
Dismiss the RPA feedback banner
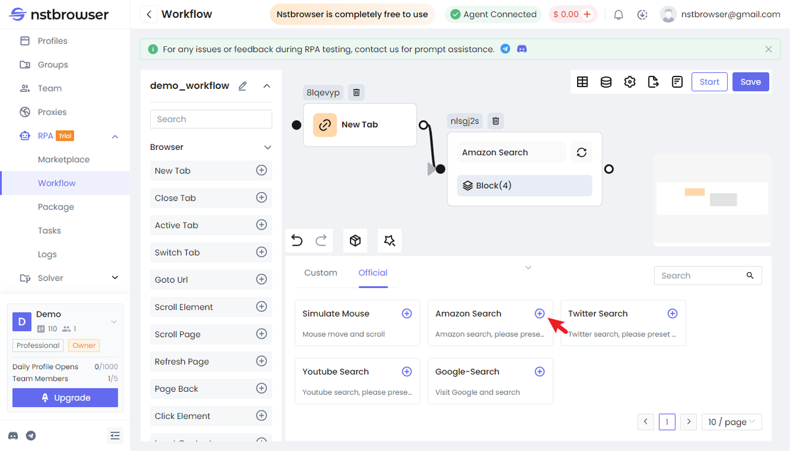click(768, 49)
